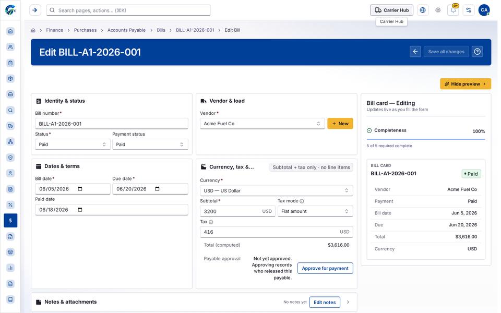Click the Edit notes button

click(325, 302)
